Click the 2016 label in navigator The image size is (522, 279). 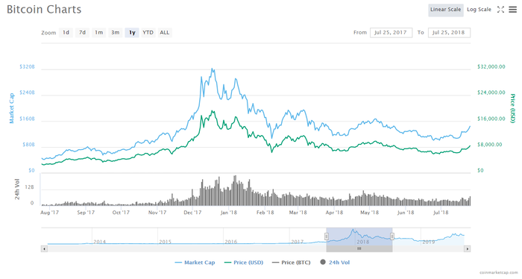[230, 242]
